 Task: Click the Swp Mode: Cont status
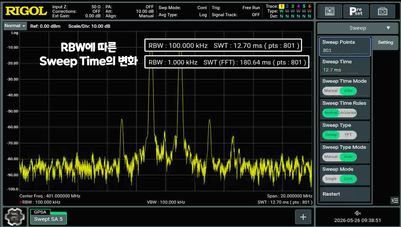(x=183, y=8)
